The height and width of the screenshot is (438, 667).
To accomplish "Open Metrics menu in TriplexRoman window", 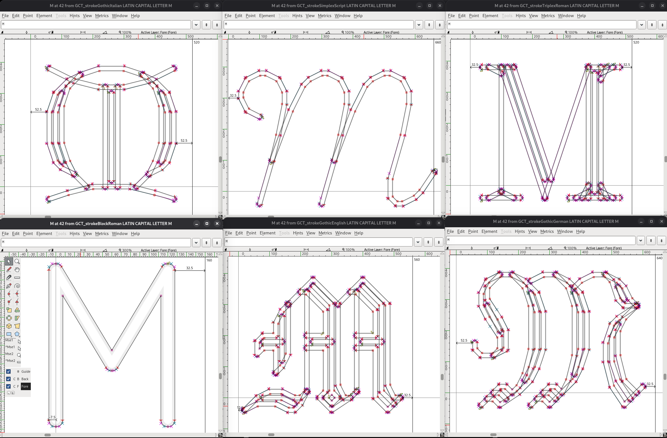I will (x=548, y=16).
